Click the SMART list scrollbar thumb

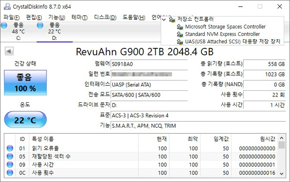pyautogui.click(x=282, y=145)
